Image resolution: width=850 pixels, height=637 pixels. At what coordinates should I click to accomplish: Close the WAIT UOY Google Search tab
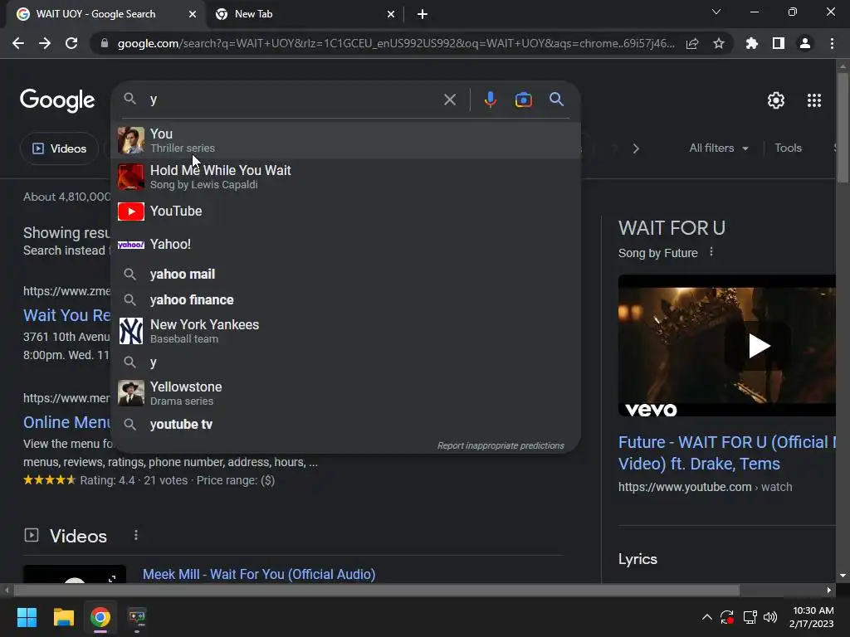(x=193, y=14)
